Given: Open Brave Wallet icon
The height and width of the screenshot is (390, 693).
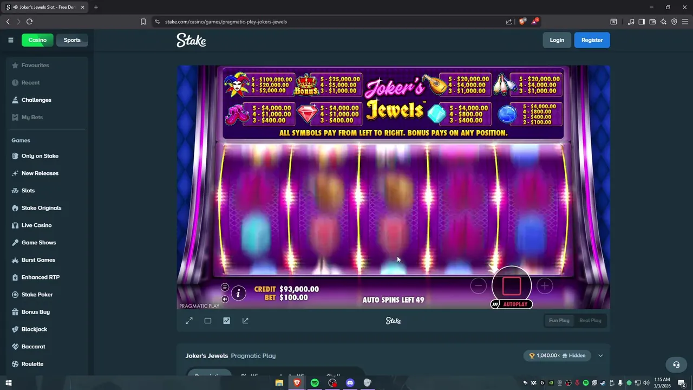Looking at the screenshot, I should tap(652, 22).
